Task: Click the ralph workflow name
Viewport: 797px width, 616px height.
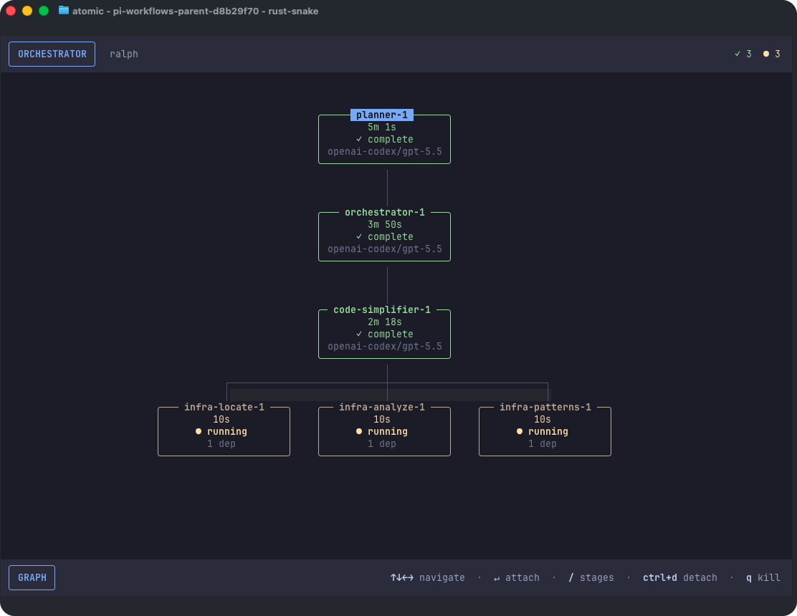Action: [124, 54]
